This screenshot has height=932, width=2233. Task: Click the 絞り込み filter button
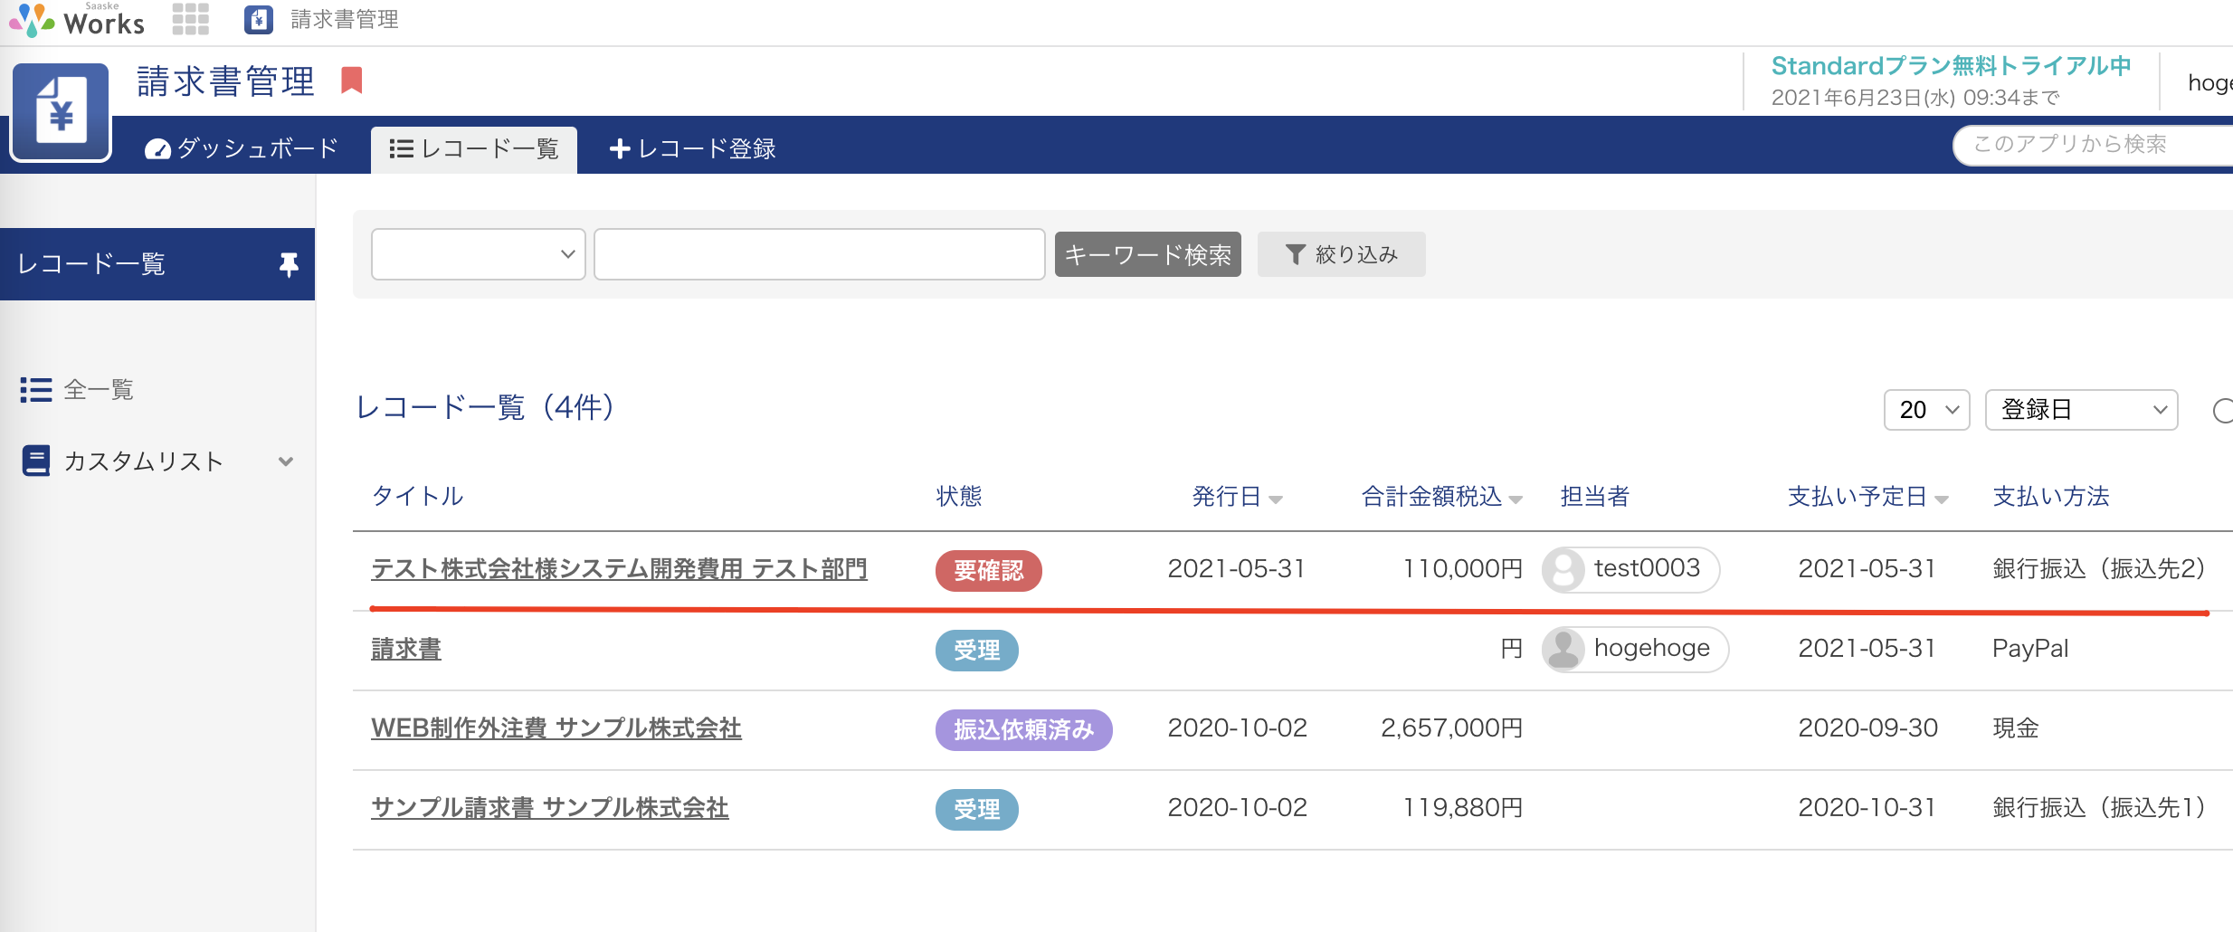1341,254
